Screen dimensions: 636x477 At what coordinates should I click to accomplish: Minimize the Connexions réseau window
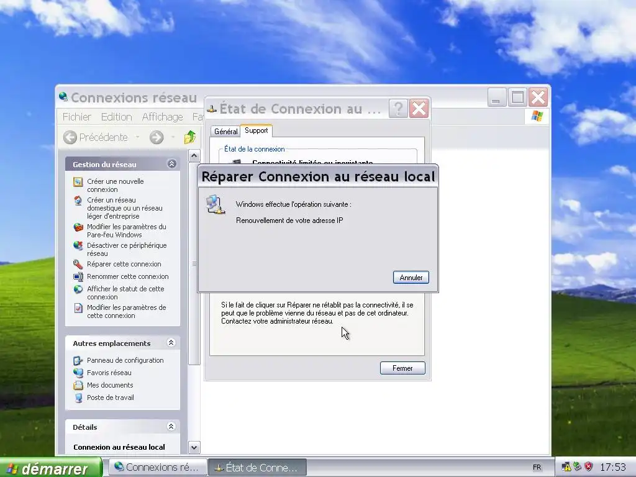496,98
